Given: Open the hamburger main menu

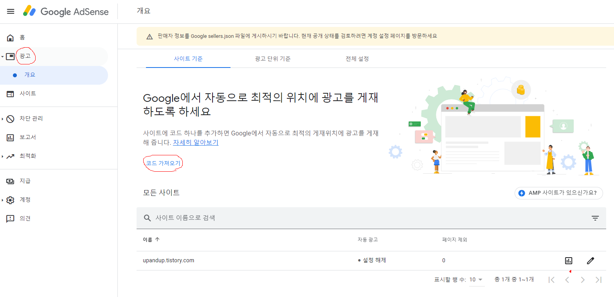Looking at the screenshot, I should click(x=11, y=11).
